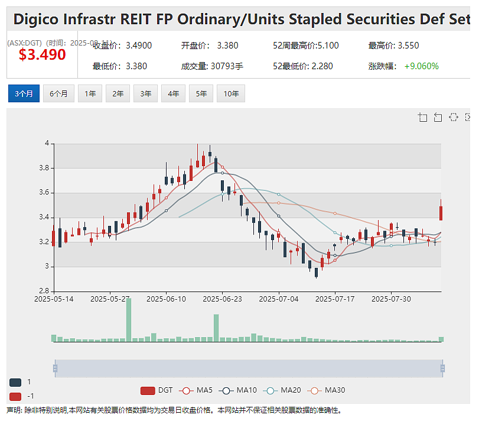Click the left handle of the zoom slider
The image size is (479, 421).
[55, 368]
